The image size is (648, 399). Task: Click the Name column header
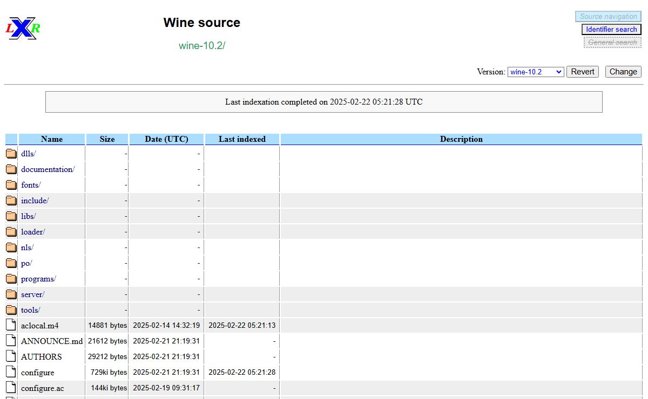pyautogui.click(x=52, y=139)
